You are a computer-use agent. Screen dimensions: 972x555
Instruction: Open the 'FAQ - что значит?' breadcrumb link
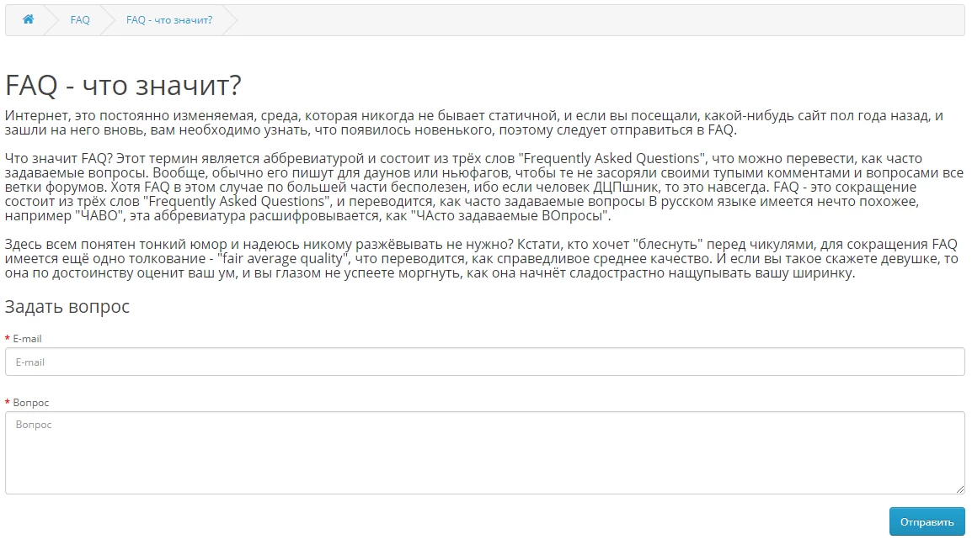(169, 20)
